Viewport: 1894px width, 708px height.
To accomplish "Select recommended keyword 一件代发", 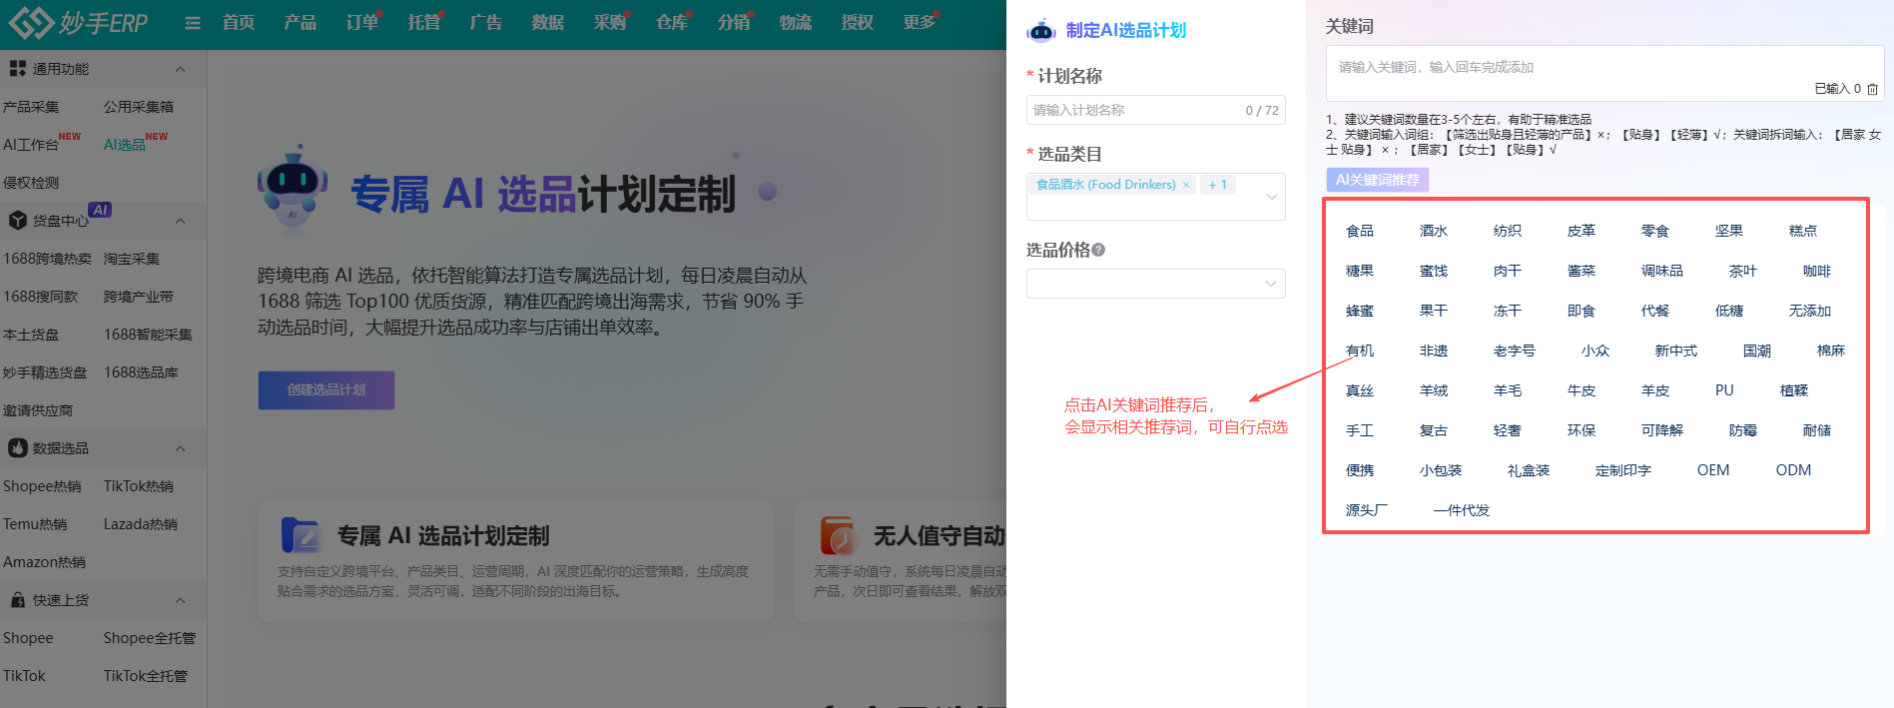I will 1462,510.
